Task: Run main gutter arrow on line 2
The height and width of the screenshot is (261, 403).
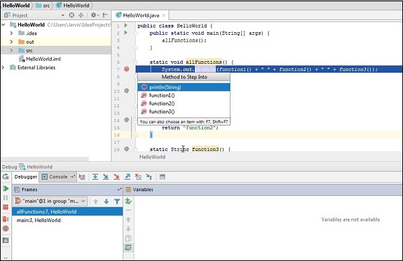Action: point(126,33)
